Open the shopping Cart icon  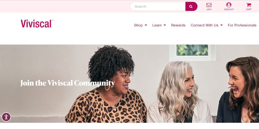[249, 5]
